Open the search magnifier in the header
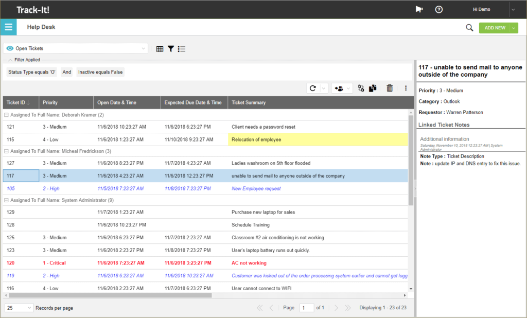Viewport: 527px width, 318px height. click(469, 27)
